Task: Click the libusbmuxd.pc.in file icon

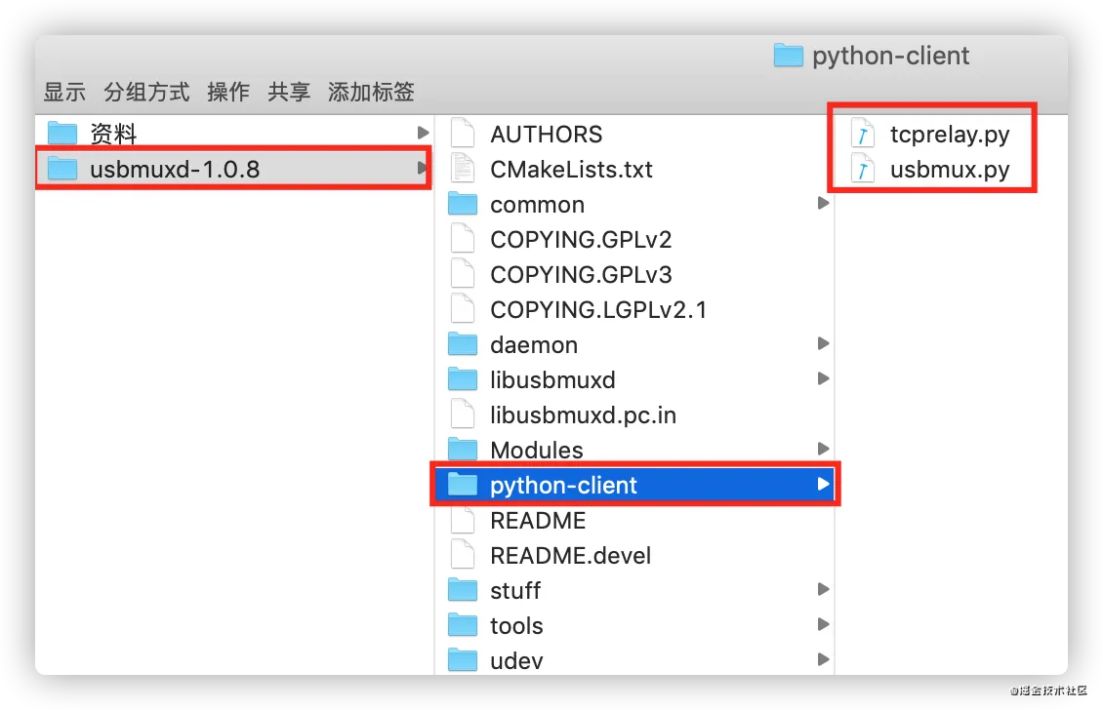Action: click(462, 414)
